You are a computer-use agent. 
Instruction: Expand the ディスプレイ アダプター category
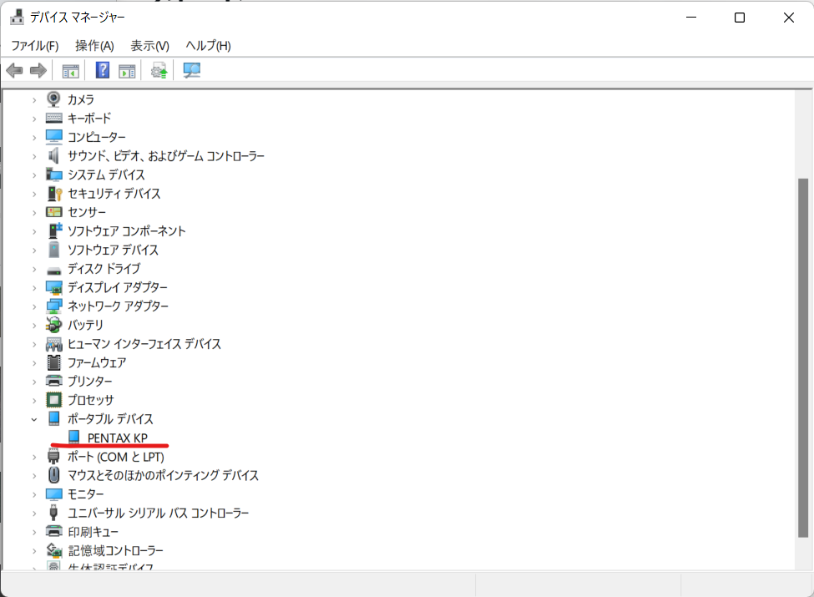pos(33,286)
